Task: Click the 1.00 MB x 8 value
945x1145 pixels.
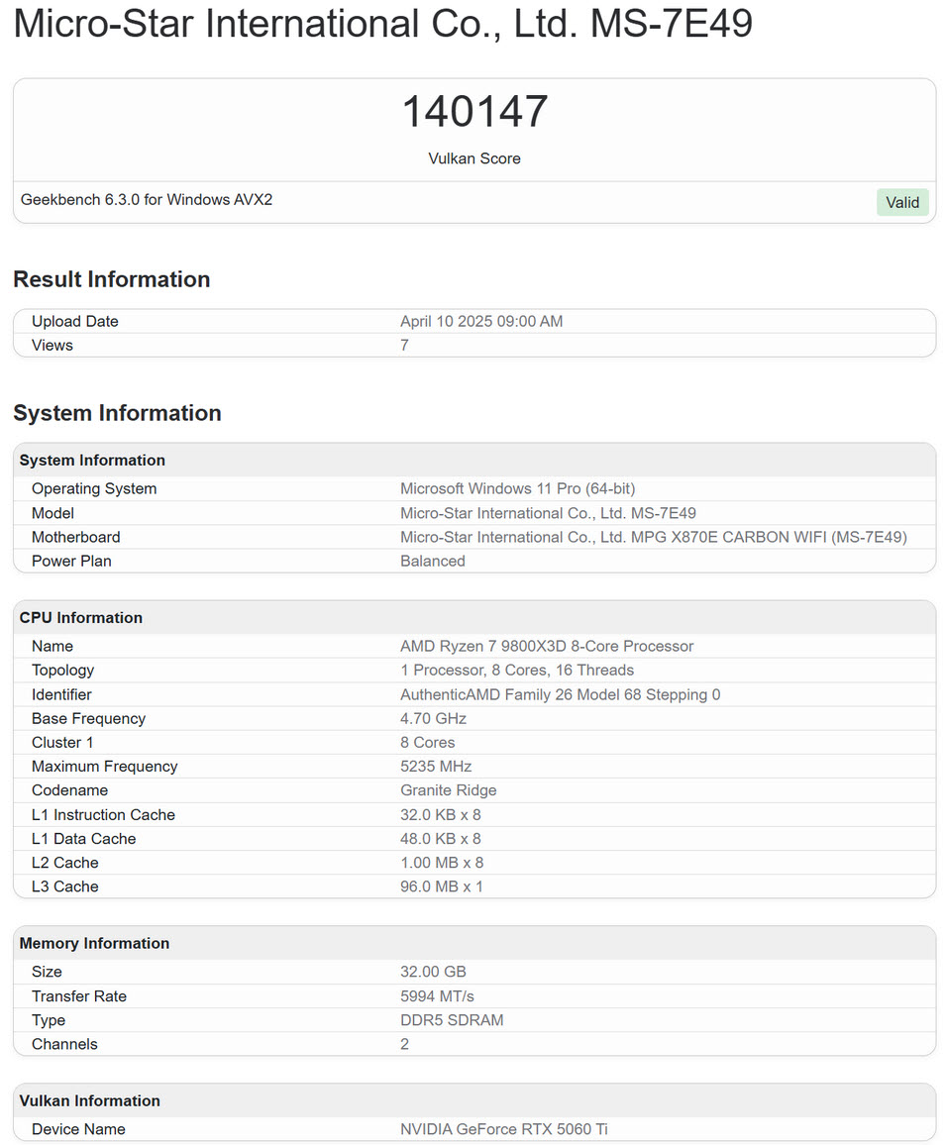Action: pos(442,863)
